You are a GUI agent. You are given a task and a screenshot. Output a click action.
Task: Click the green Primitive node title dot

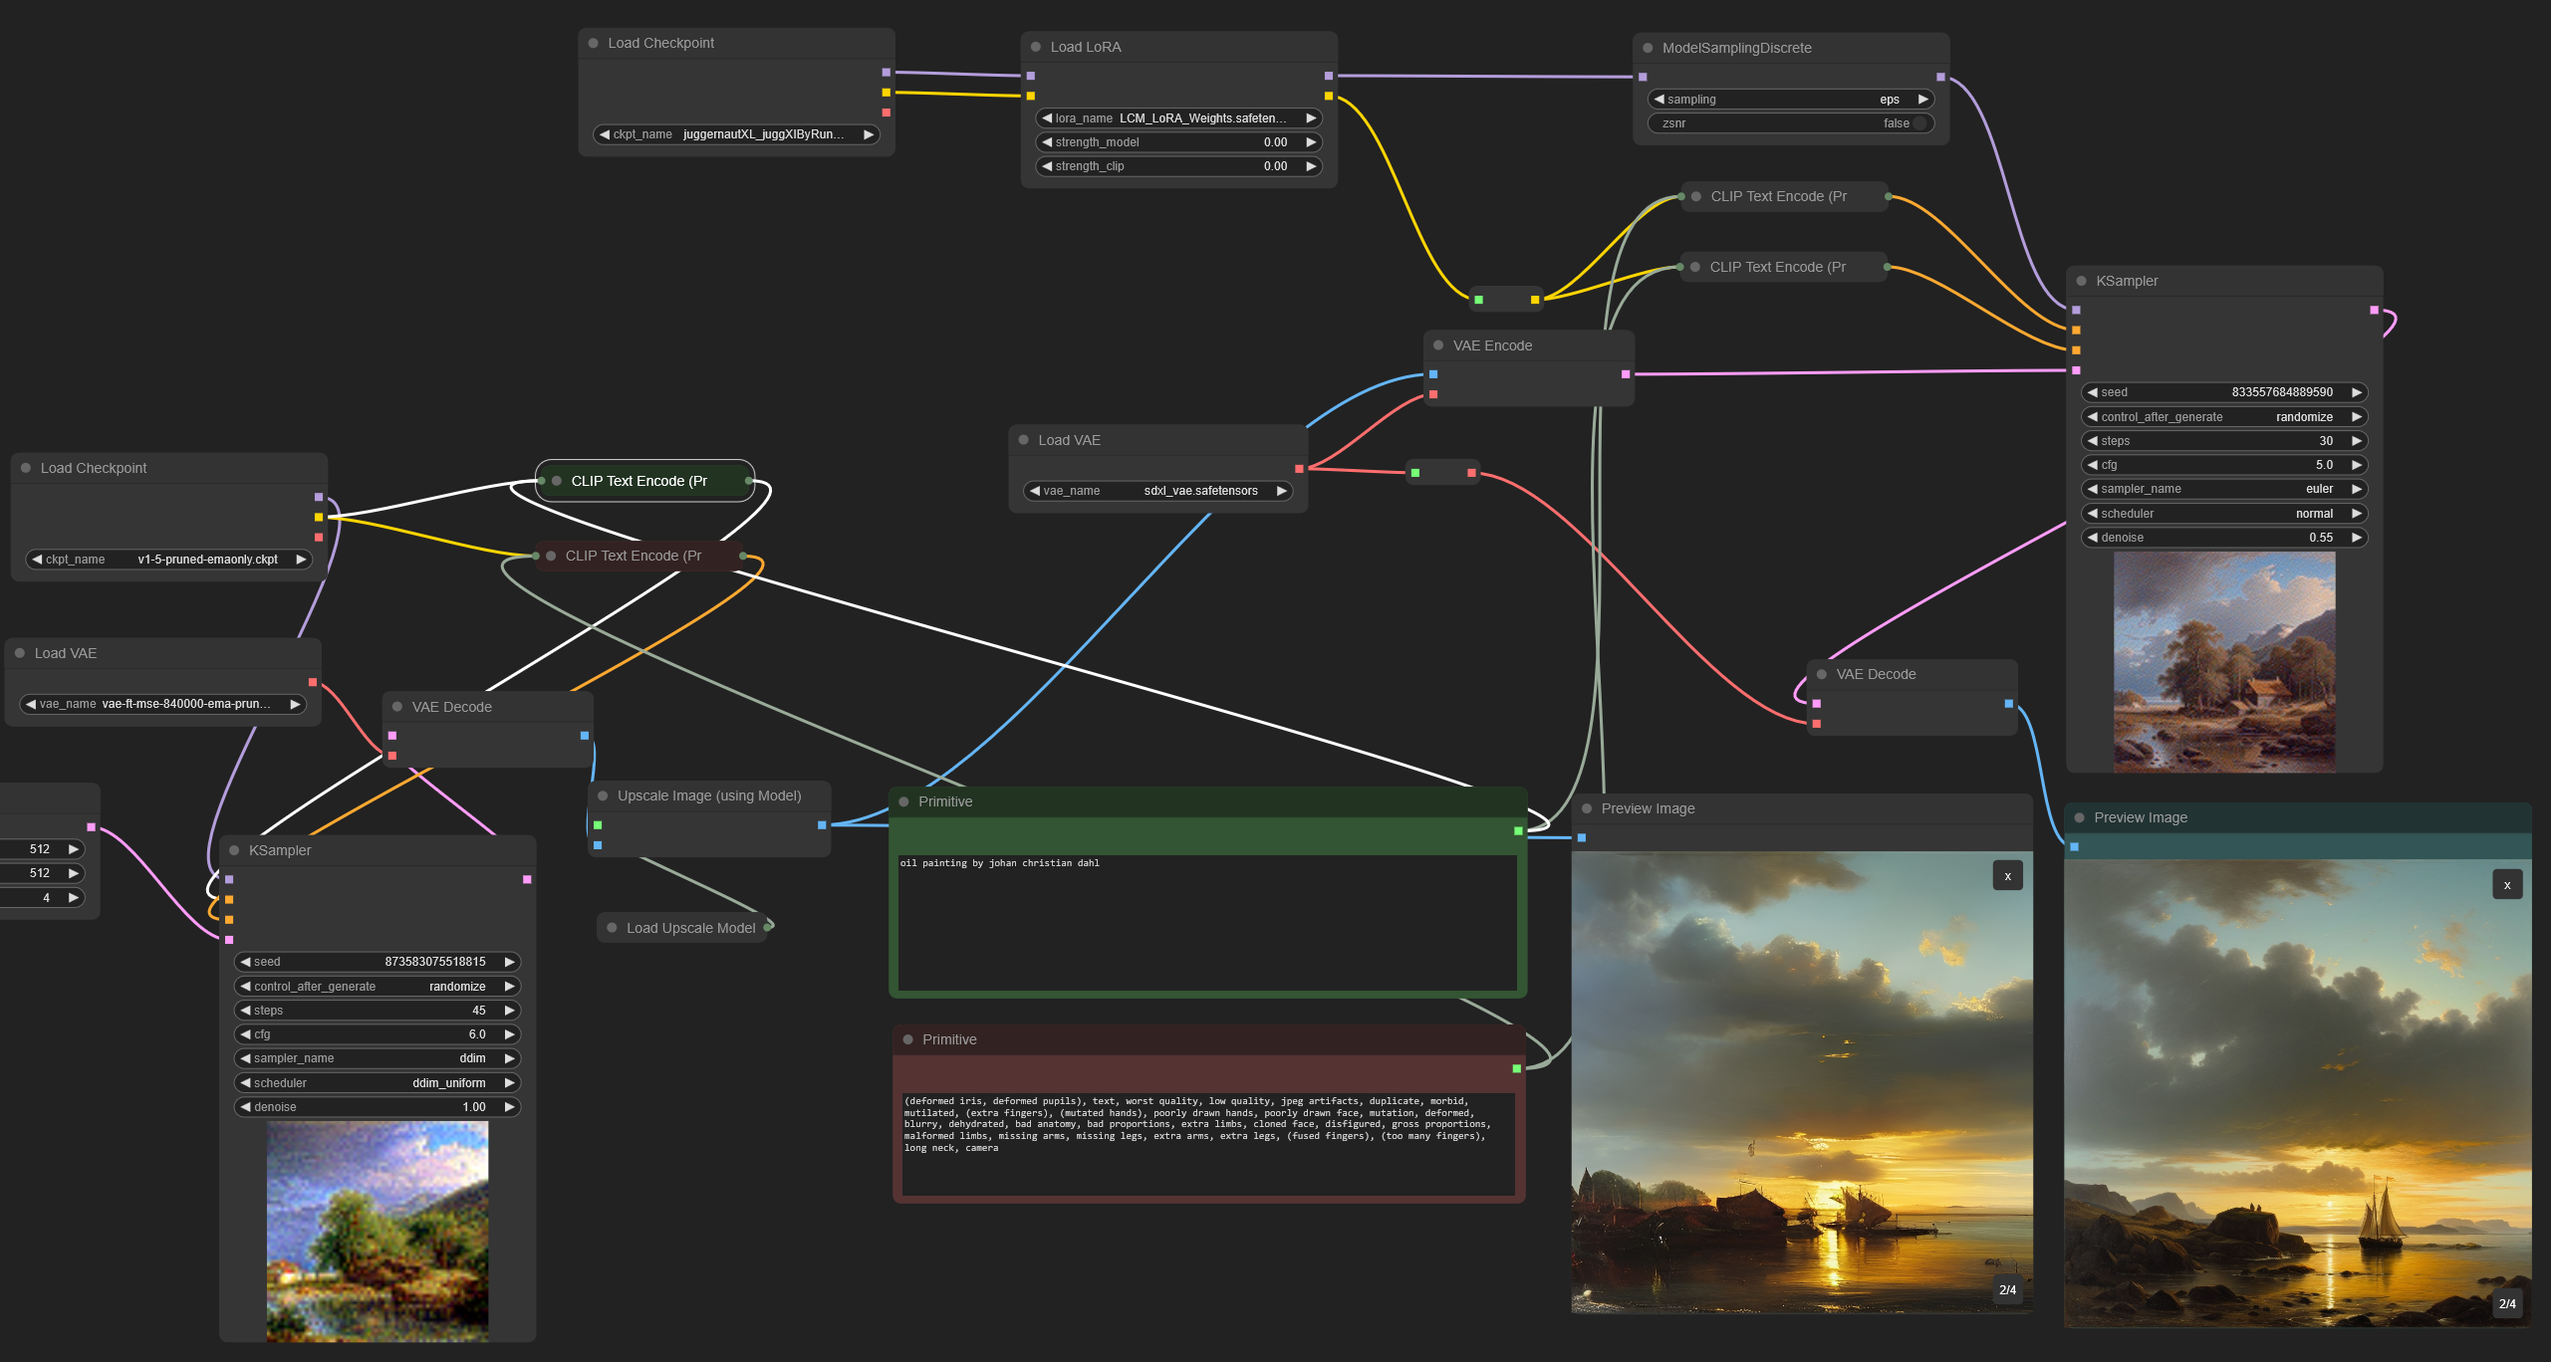(903, 801)
